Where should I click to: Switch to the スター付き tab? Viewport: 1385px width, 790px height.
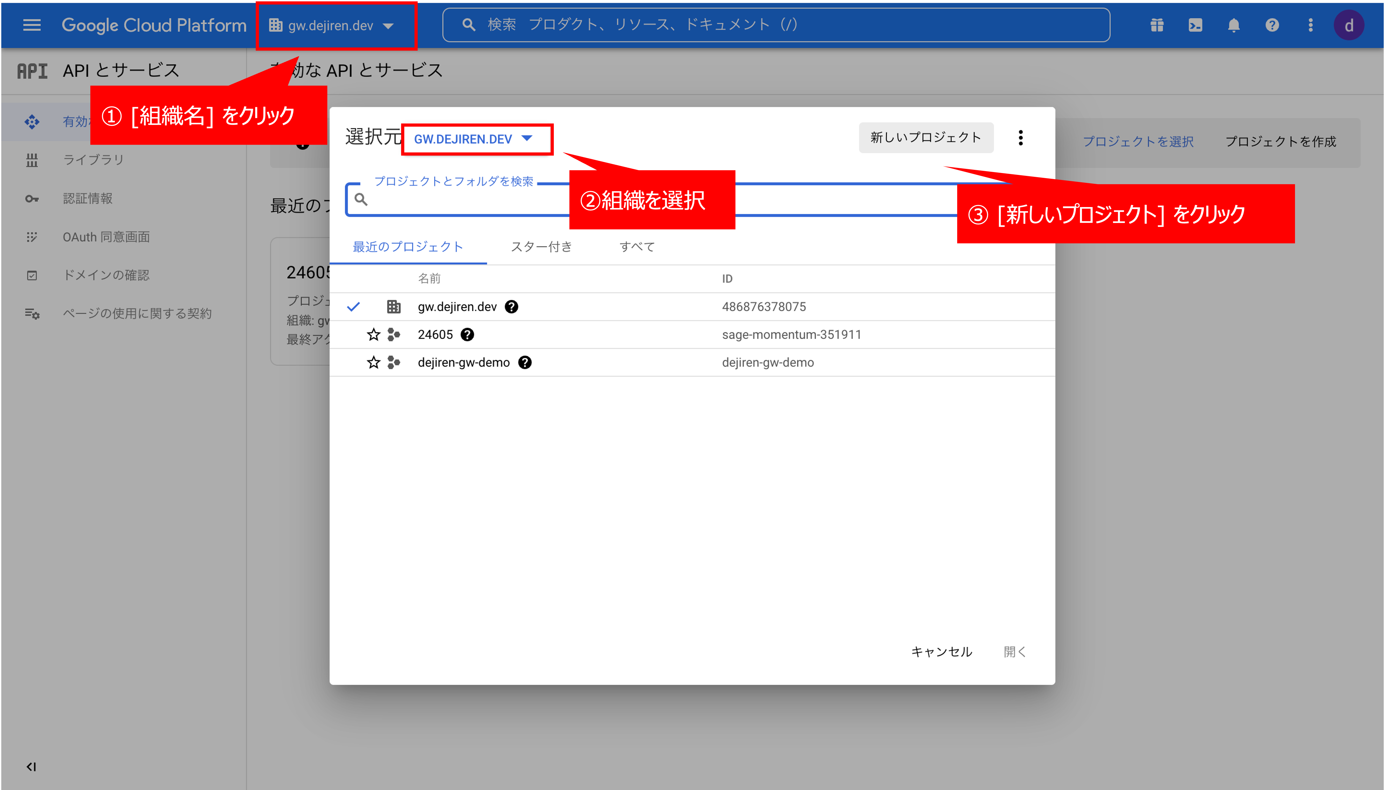[542, 247]
